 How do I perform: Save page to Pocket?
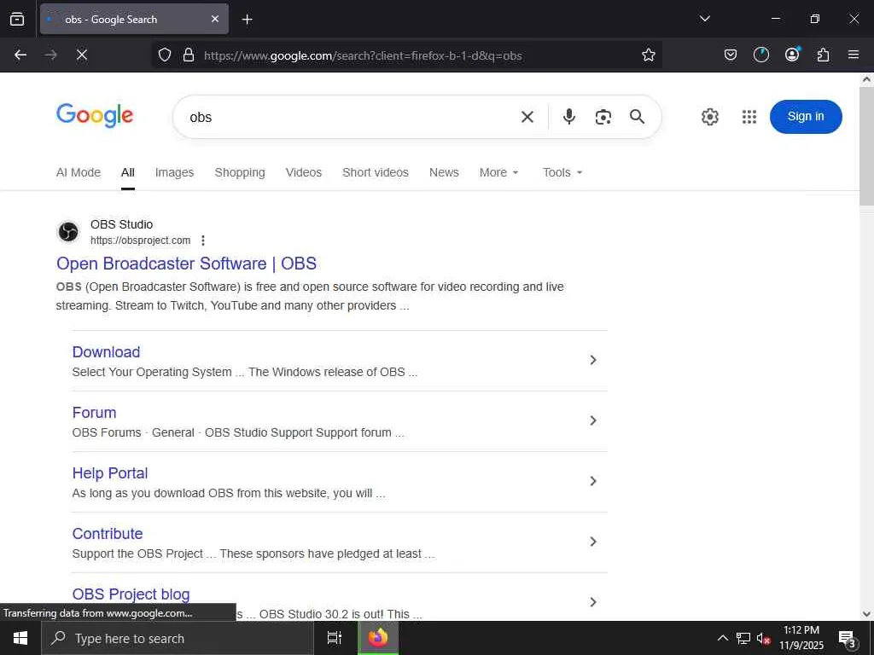click(x=731, y=55)
